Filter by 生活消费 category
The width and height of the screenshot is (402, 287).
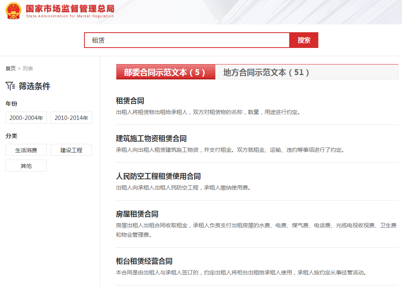click(x=26, y=150)
